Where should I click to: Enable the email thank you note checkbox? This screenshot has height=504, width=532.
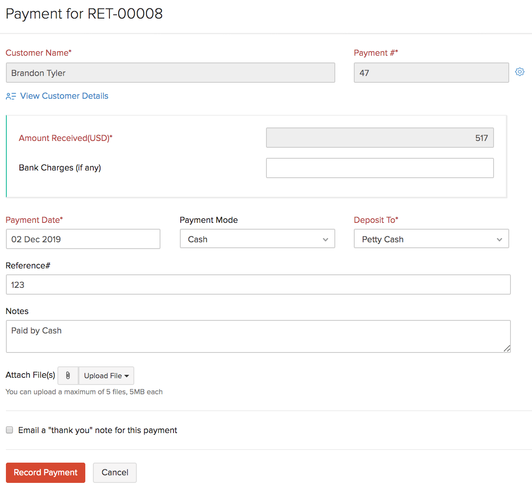point(9,430)
